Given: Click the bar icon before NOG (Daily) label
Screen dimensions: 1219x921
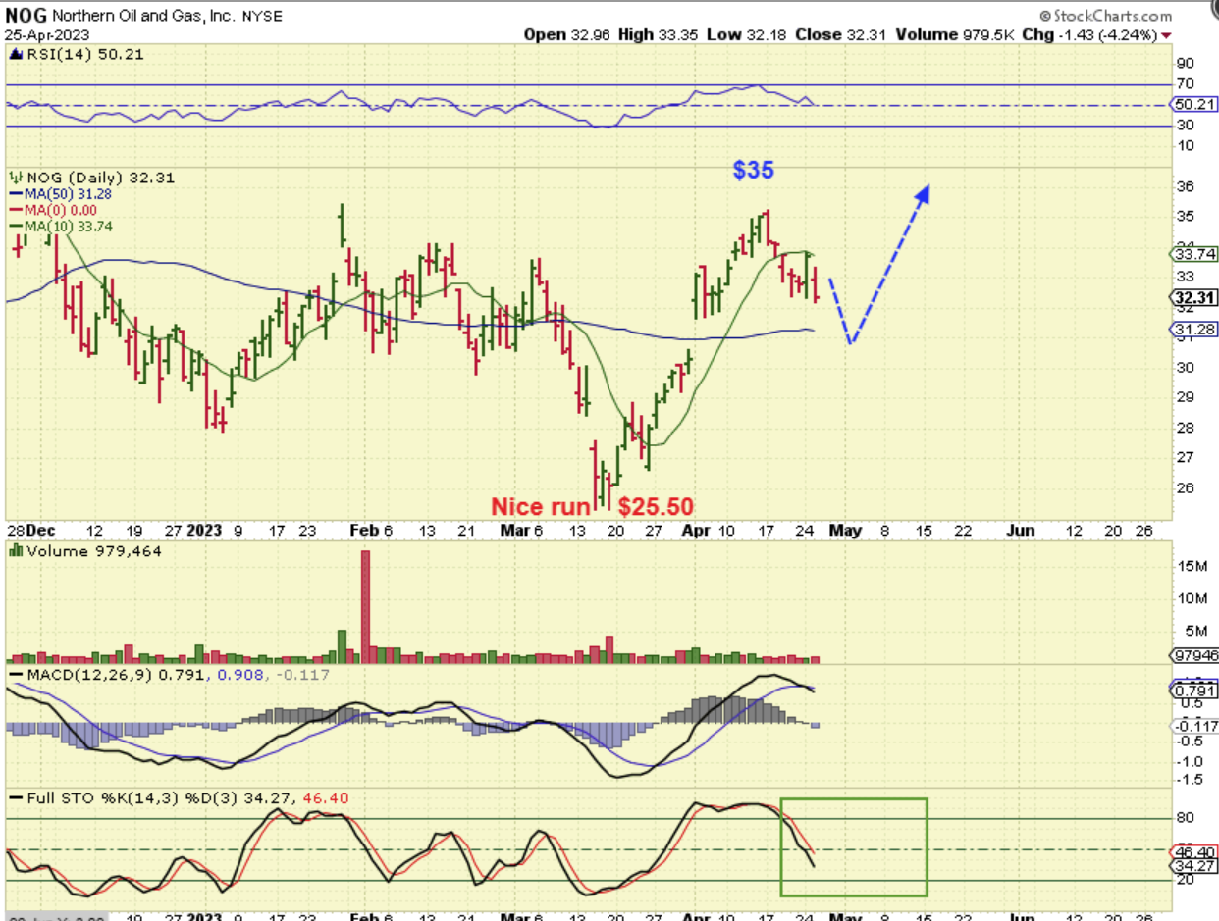Looking at the screenshot, I should coord(15,178).
